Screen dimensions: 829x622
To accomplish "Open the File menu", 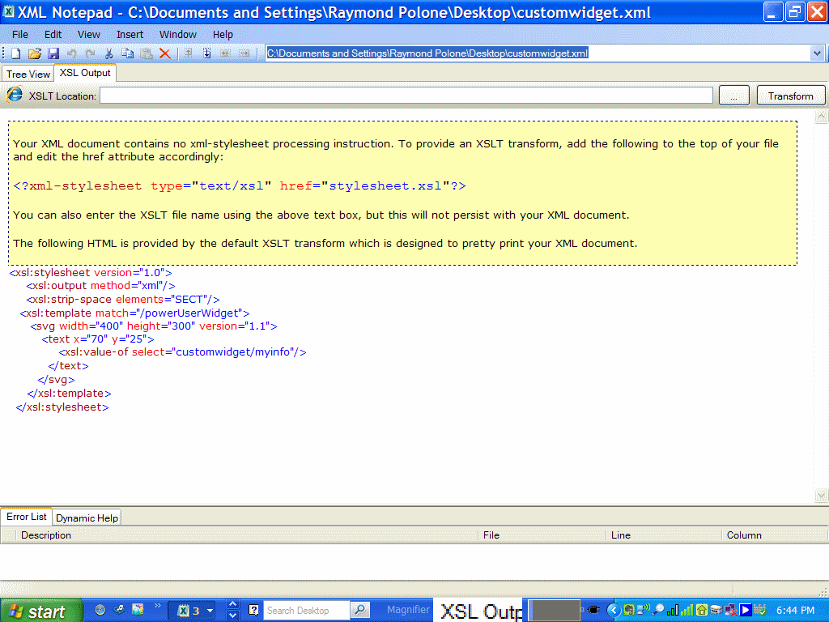I will point(20,34).
